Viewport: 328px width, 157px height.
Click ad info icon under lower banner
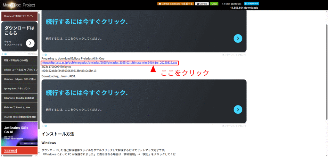tap(45, 126)
